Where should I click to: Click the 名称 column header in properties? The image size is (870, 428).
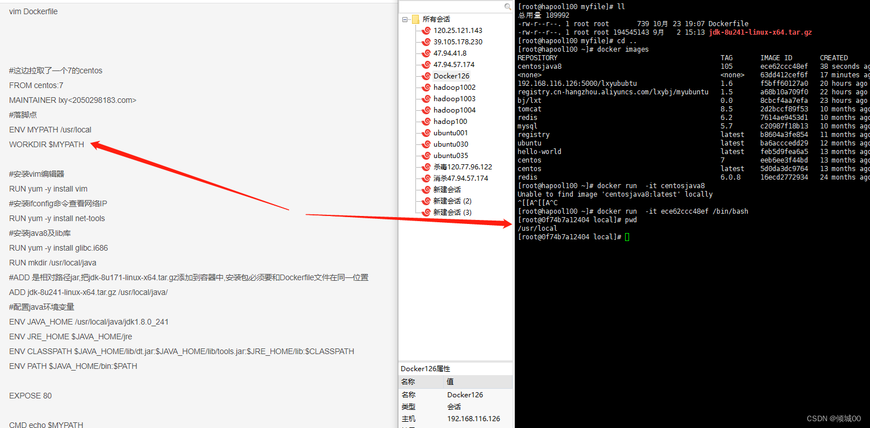tap(421, 382)
